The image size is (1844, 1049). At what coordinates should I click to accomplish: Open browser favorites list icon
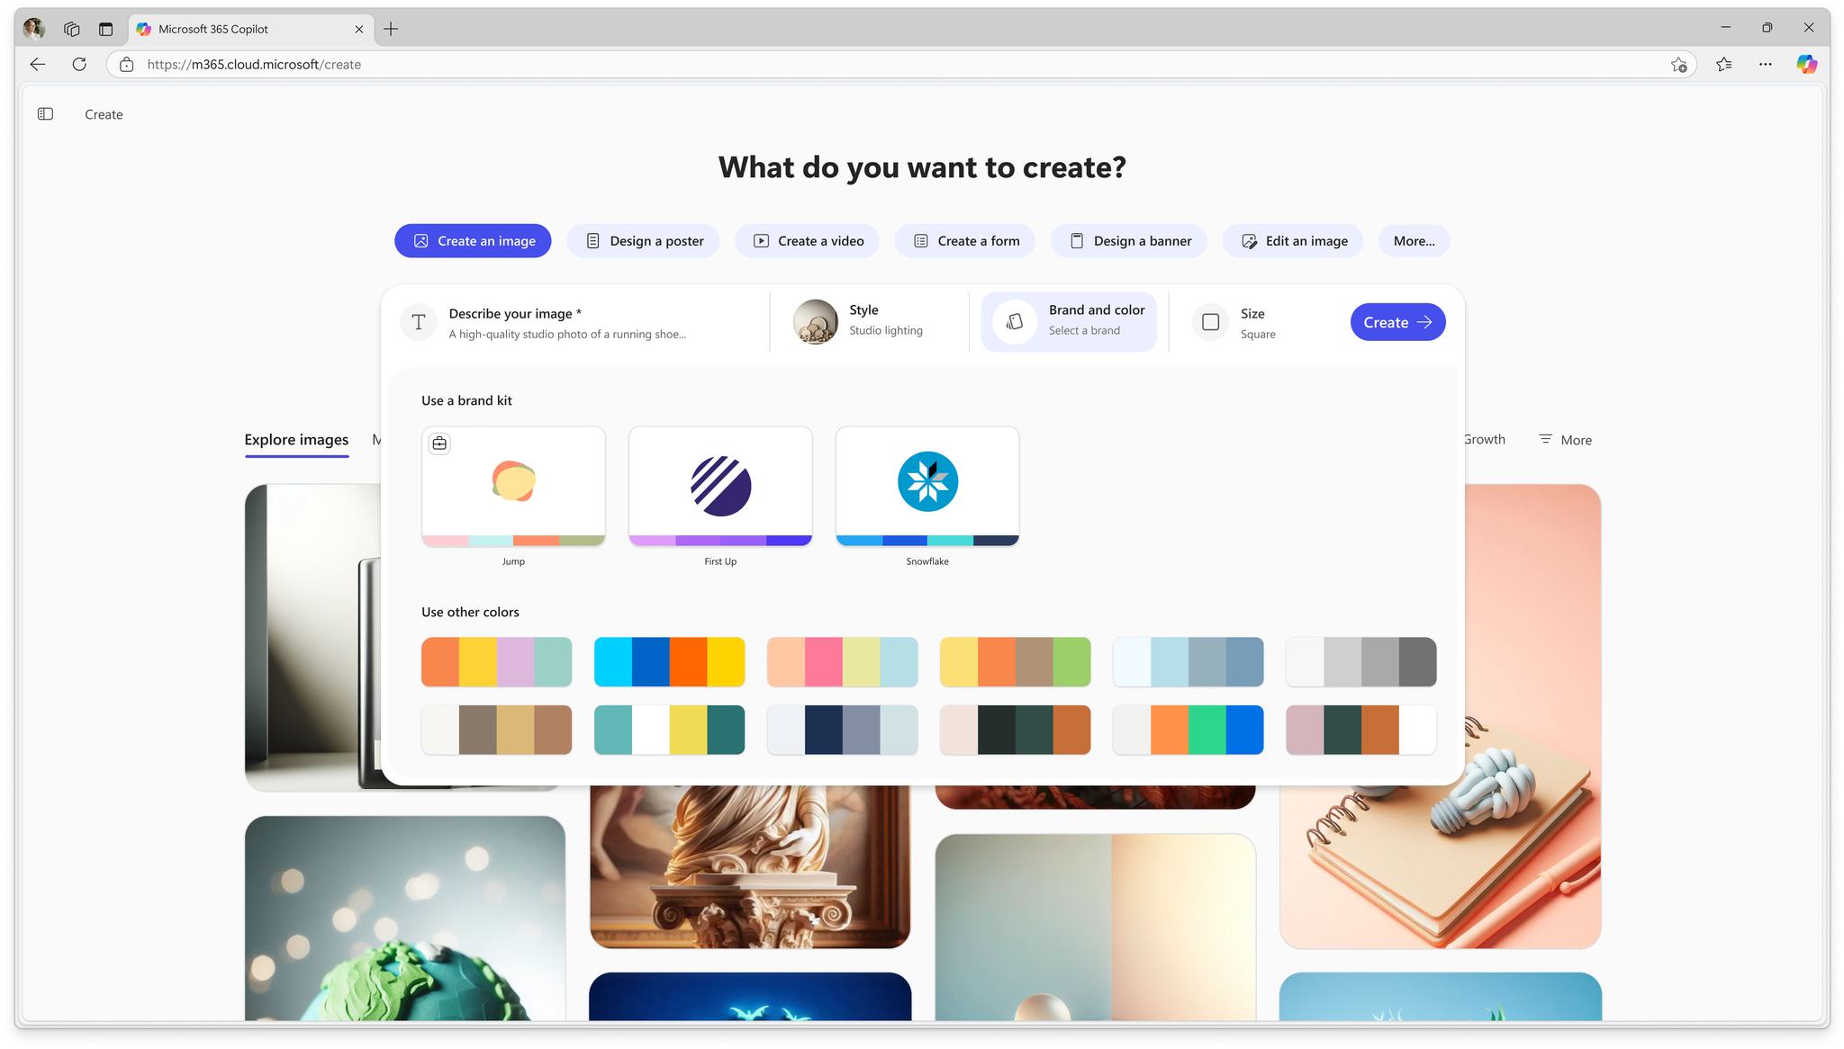tap(1723, 64)
